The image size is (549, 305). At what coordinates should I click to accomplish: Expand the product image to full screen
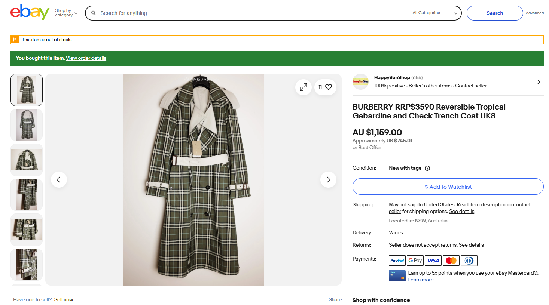point(304,87)
